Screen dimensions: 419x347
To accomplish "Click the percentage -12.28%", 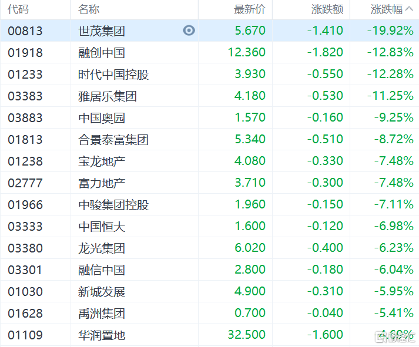I will coord(390,74).
